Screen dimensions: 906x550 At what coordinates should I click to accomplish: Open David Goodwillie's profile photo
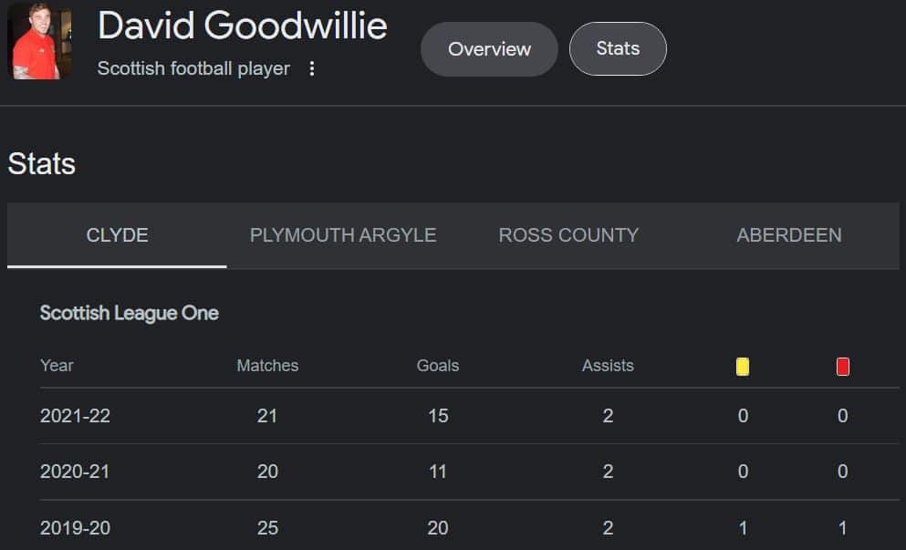click(38, 40)
